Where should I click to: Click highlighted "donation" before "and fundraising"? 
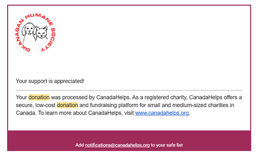[x=67, y=105]
